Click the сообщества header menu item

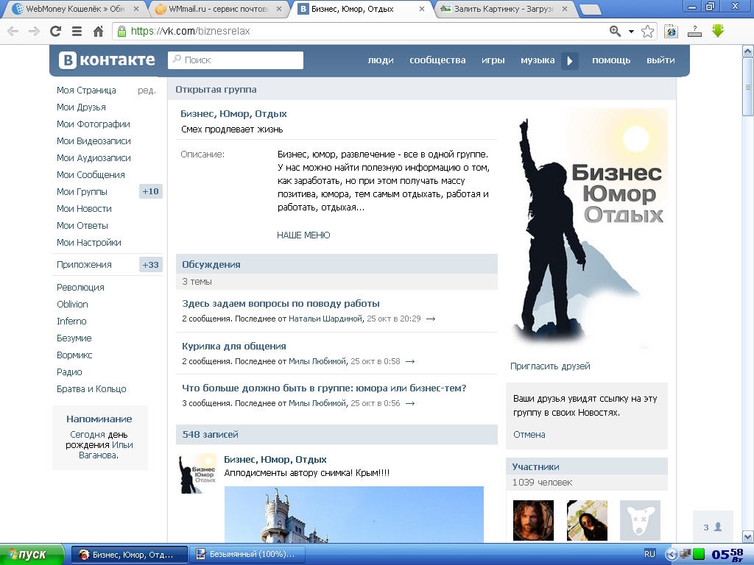(x=437, y=60)
